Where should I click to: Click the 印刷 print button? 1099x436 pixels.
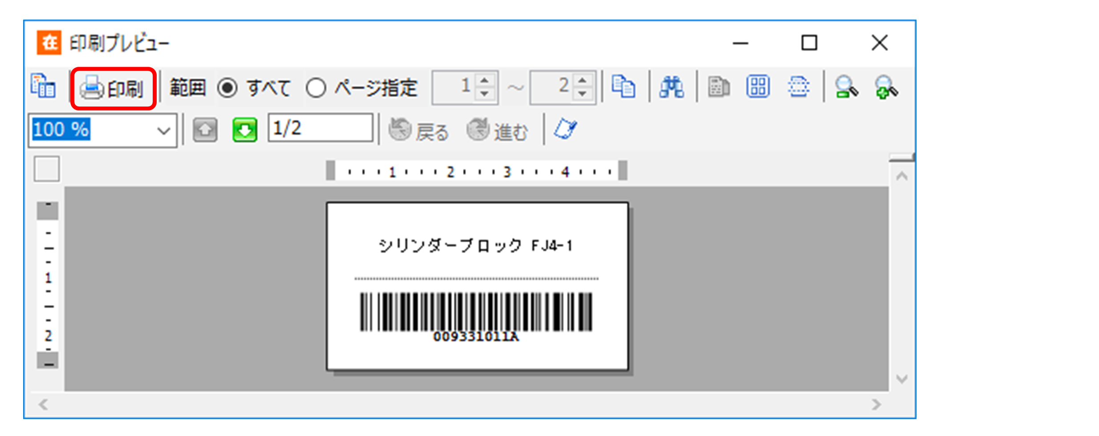click(113, 89)
